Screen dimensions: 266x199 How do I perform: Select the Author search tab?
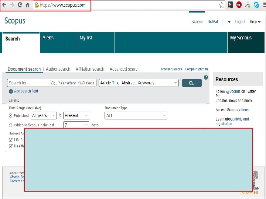pyautogui.click(x=58, y=69)
